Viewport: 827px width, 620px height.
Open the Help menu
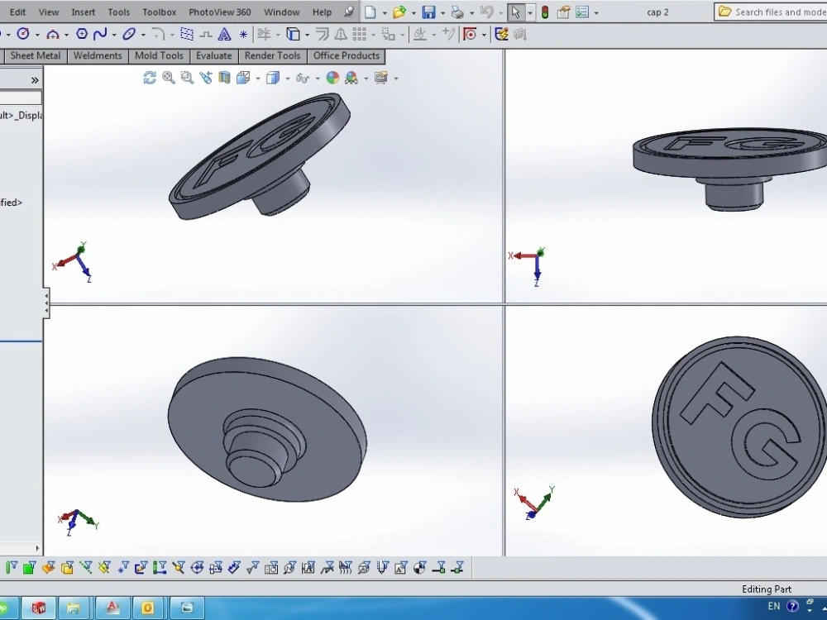click(322, 12)
